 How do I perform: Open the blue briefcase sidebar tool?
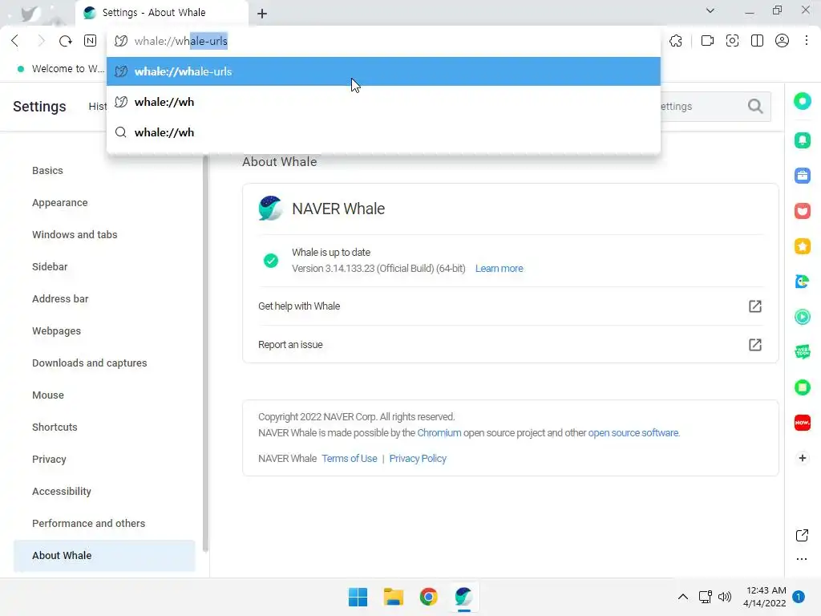click(802, 176)
